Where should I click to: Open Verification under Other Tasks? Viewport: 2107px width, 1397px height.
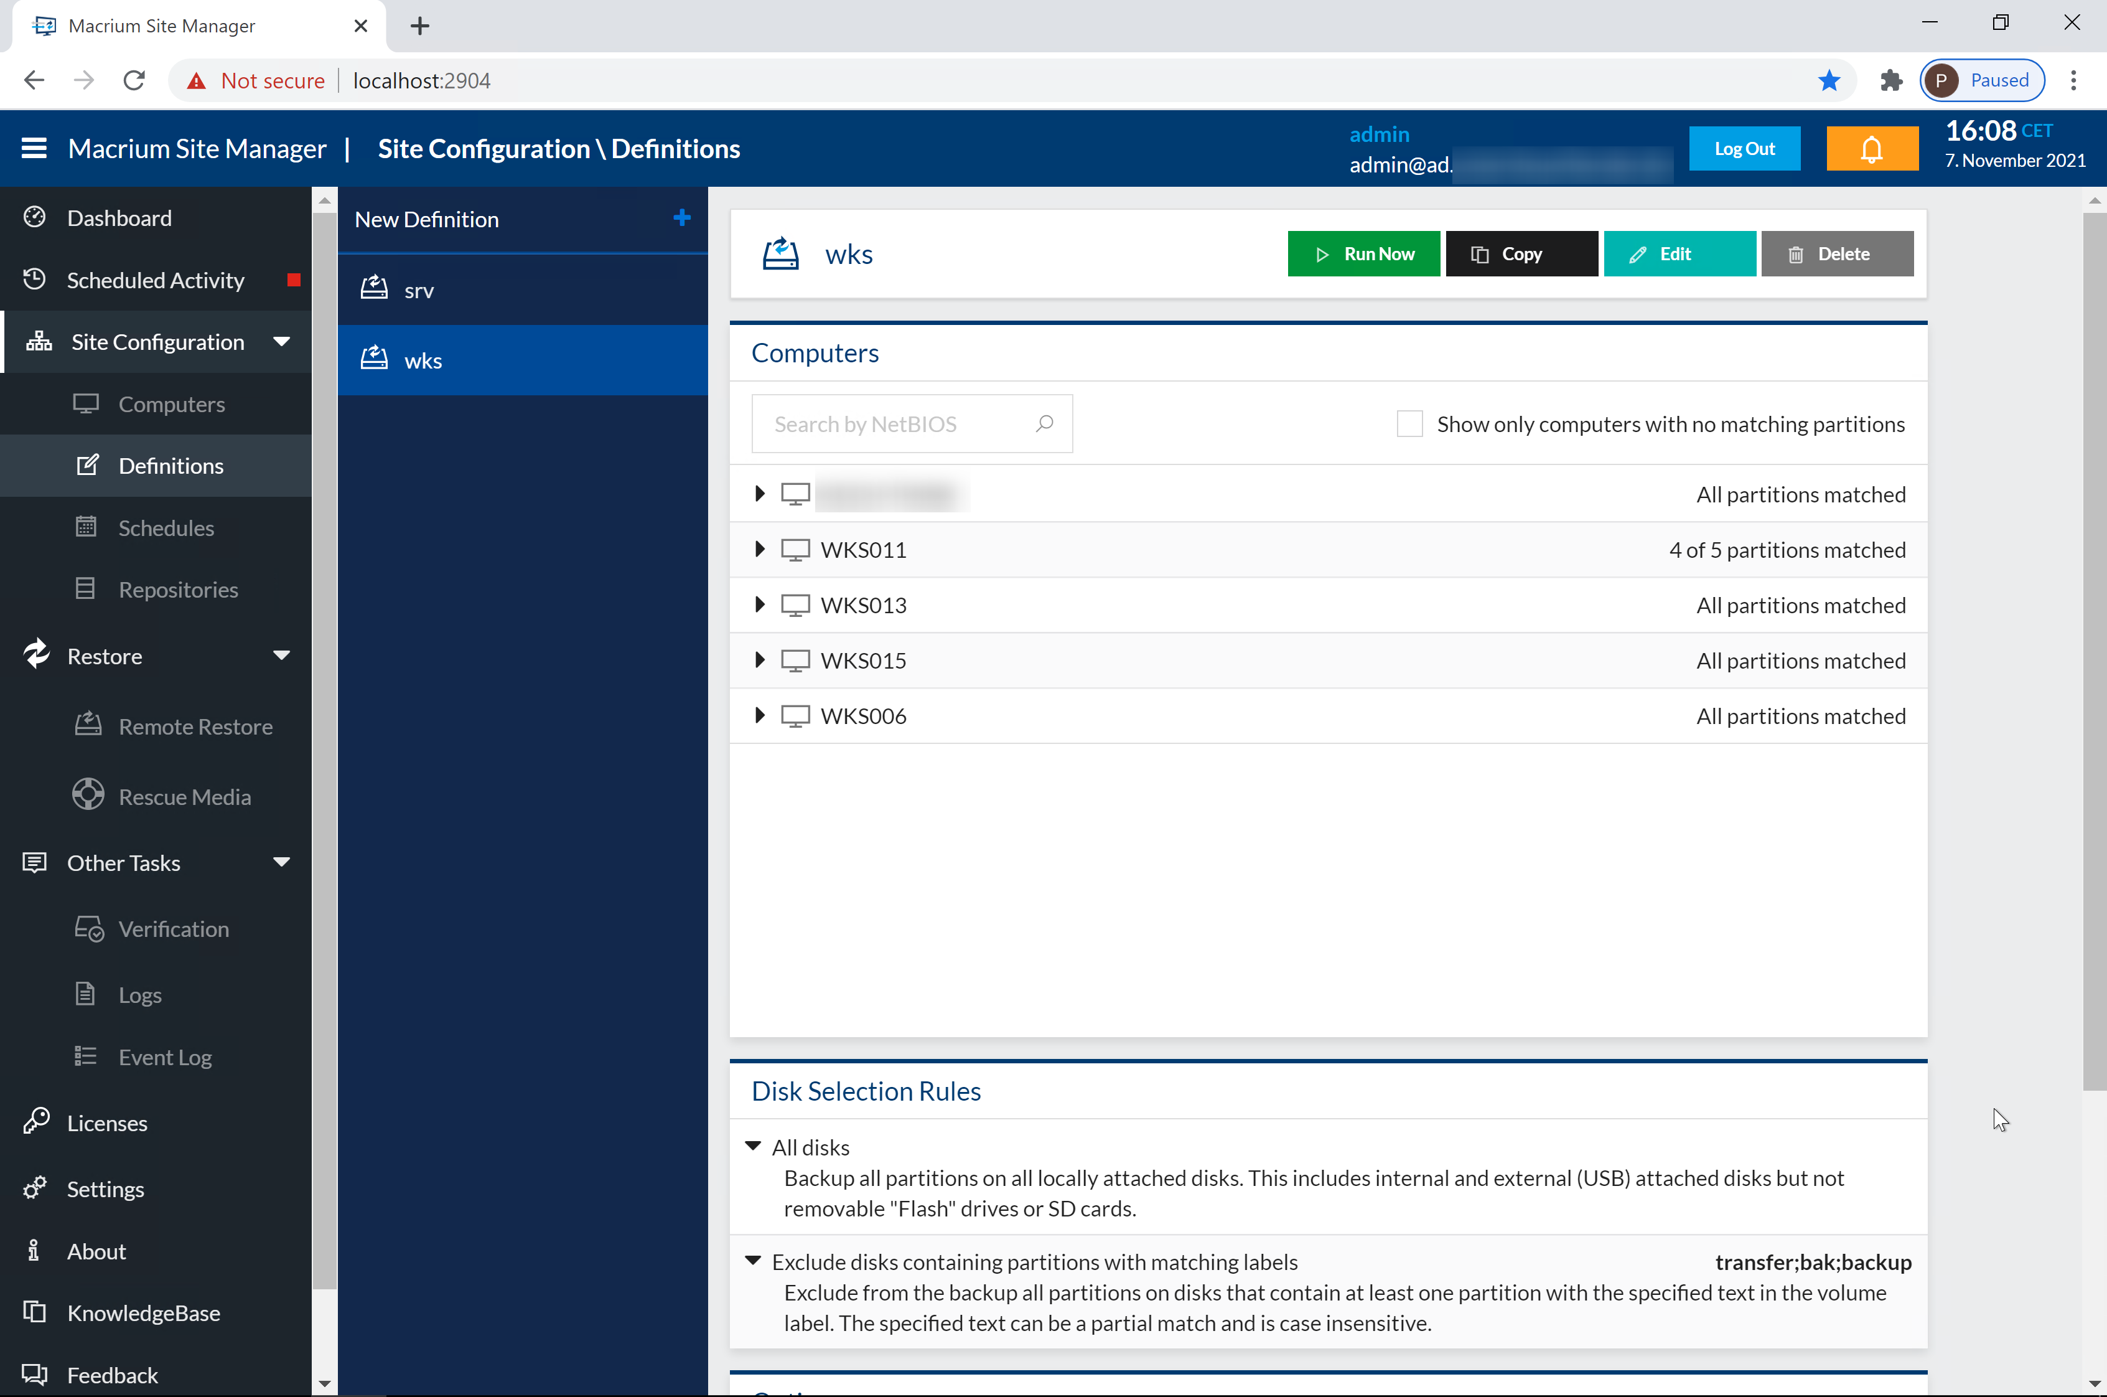coord(174,928)
